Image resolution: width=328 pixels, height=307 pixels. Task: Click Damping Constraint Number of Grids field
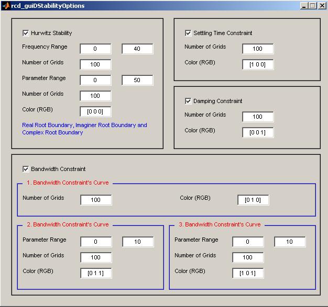click(x=258, y=117)
